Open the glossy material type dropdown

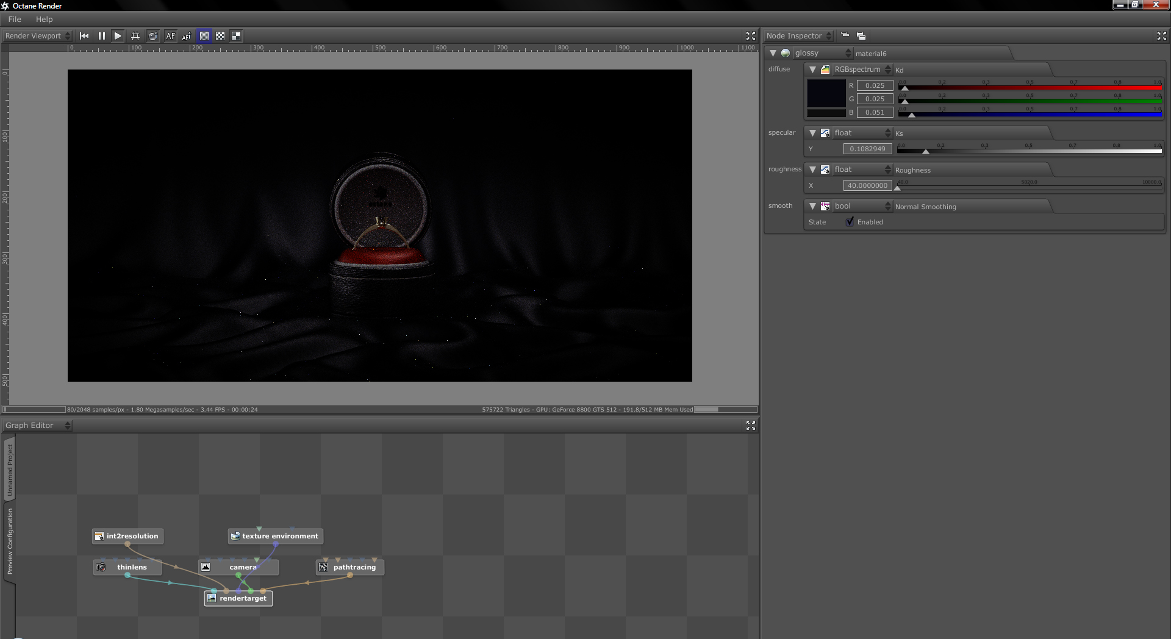tap(823, 53)
